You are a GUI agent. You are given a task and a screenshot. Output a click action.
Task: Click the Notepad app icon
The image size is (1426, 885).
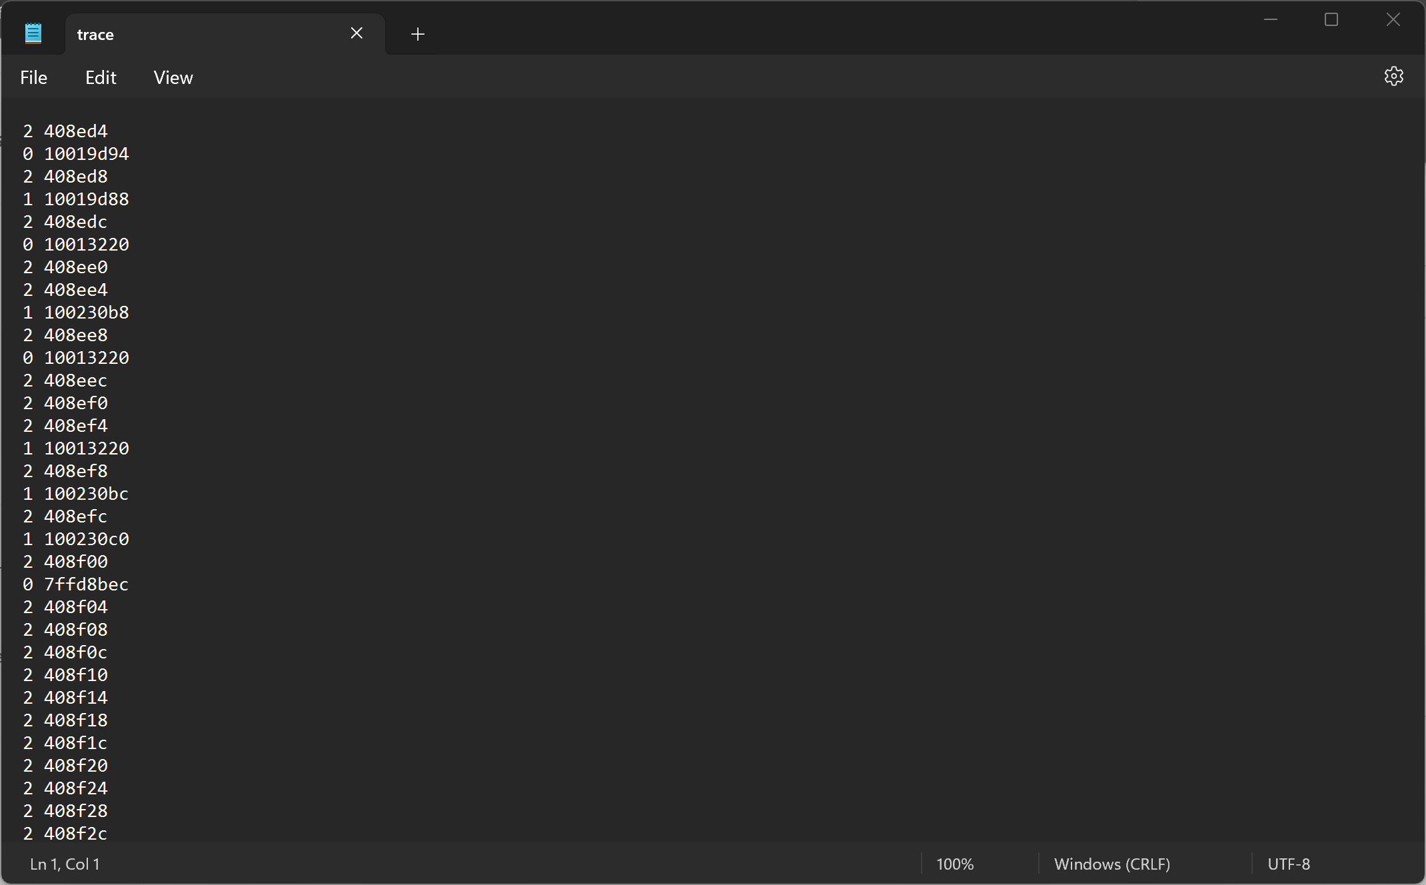pyautogui.click(x=33, y=33)
